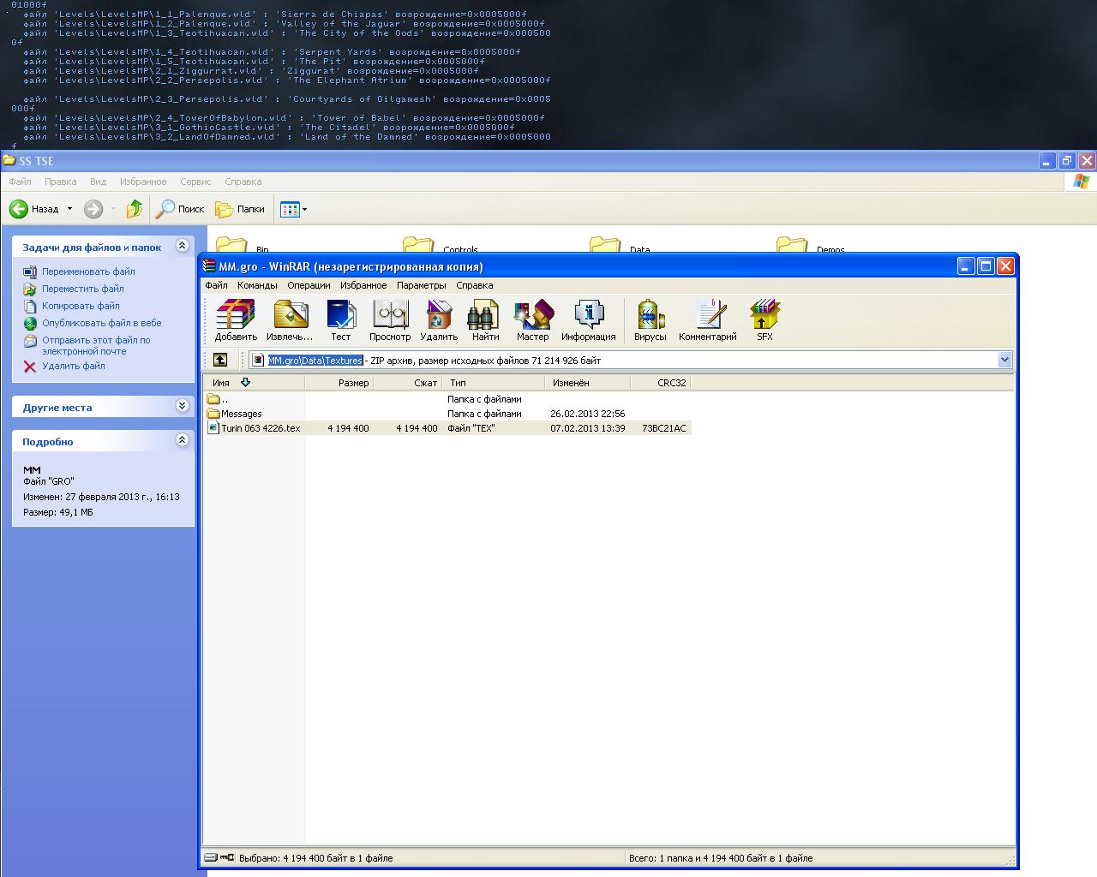
Task: Click the key icon in WinRAR status bar
Action: pos(227,857)
